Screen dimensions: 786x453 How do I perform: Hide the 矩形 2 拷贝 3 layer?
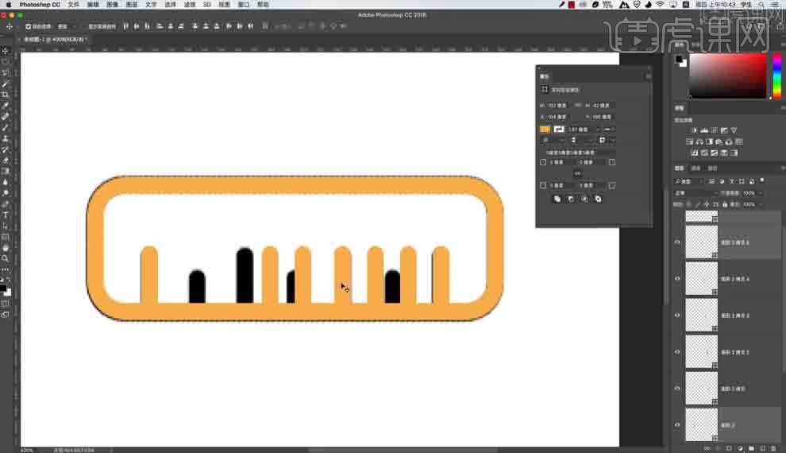pyautogui.click(x=677, y=316)
